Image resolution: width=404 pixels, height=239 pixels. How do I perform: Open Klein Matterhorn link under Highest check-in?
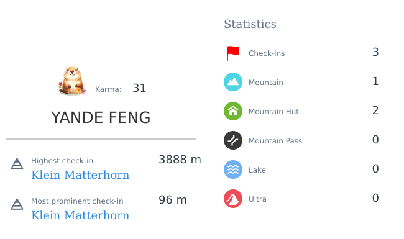pyautogui.click(x=80, y=175)
